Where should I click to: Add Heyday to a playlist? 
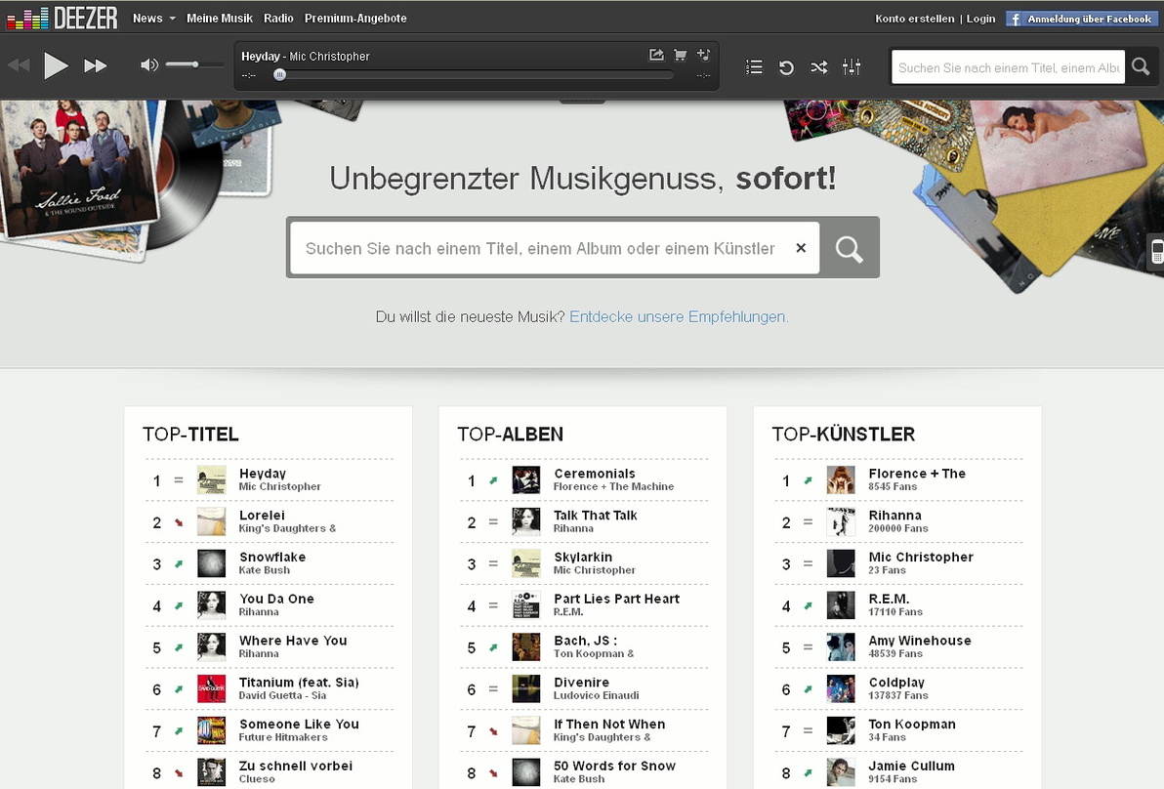[x=704, y=55]
